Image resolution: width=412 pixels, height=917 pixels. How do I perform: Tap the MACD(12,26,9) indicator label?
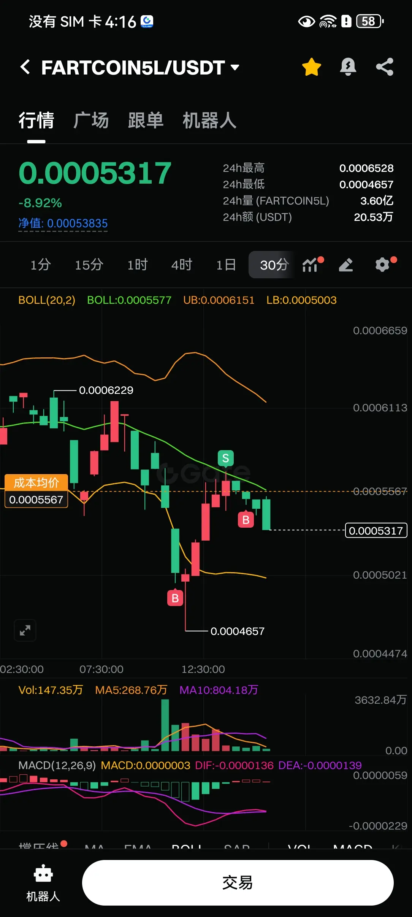point(57,765)
